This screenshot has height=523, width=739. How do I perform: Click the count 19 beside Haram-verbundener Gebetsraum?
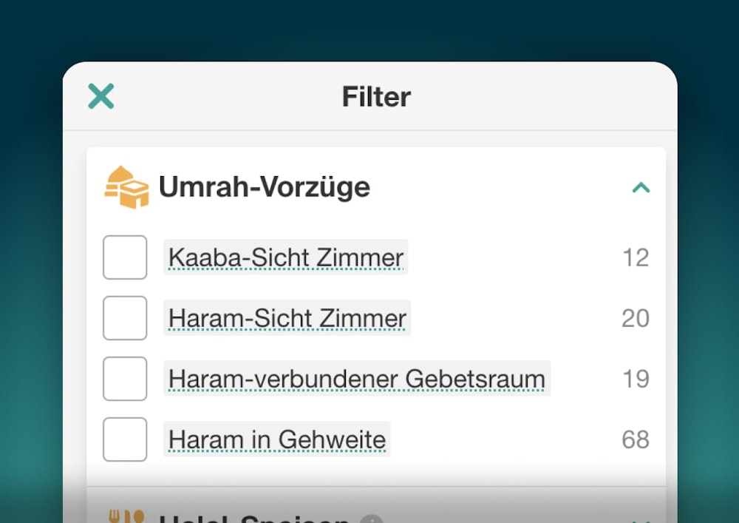point(636,379)
